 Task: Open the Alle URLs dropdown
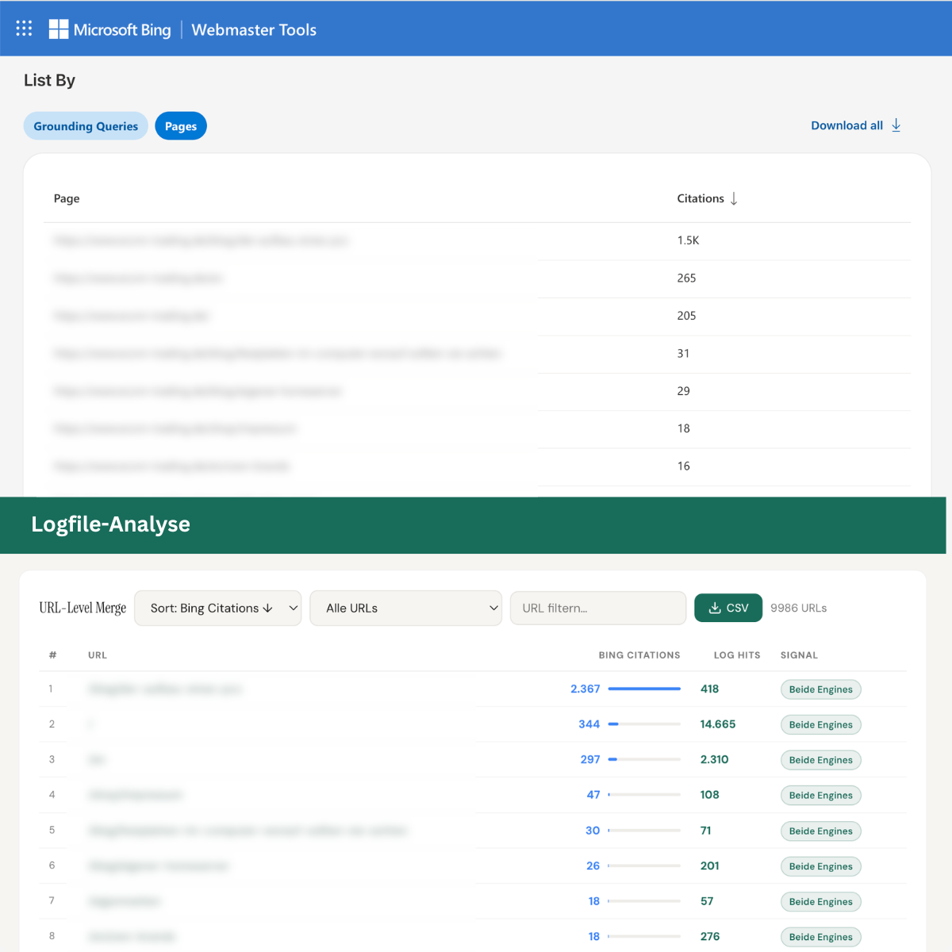coord(405,608)
